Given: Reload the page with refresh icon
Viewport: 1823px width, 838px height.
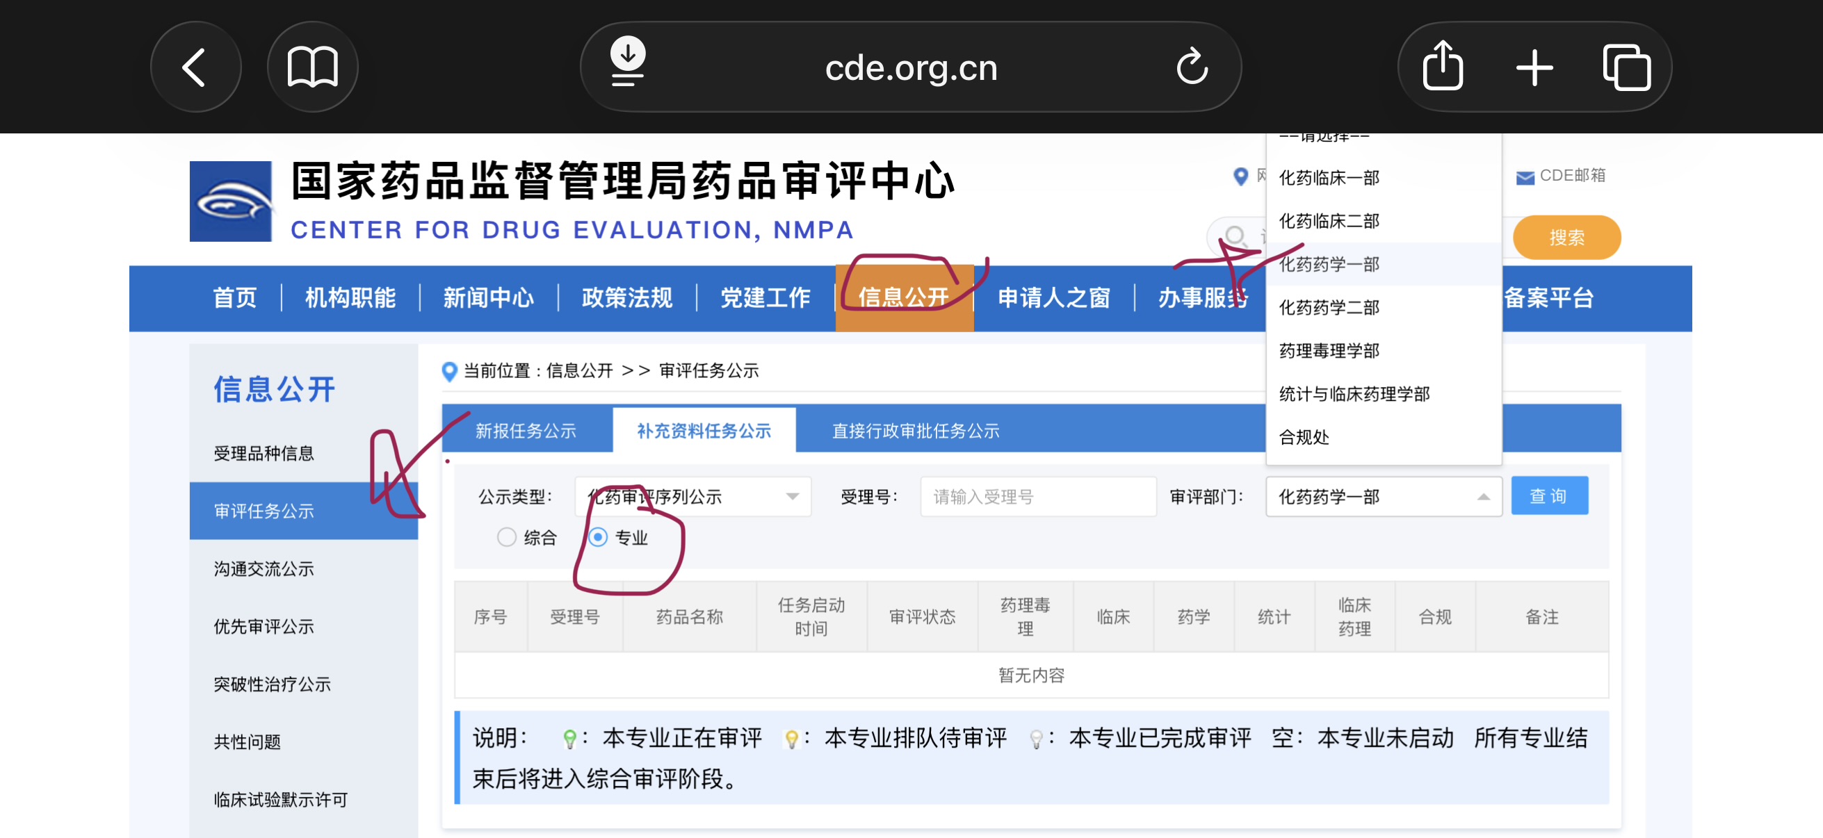Looking at the screenshot, I should (x=1192, y=68).
